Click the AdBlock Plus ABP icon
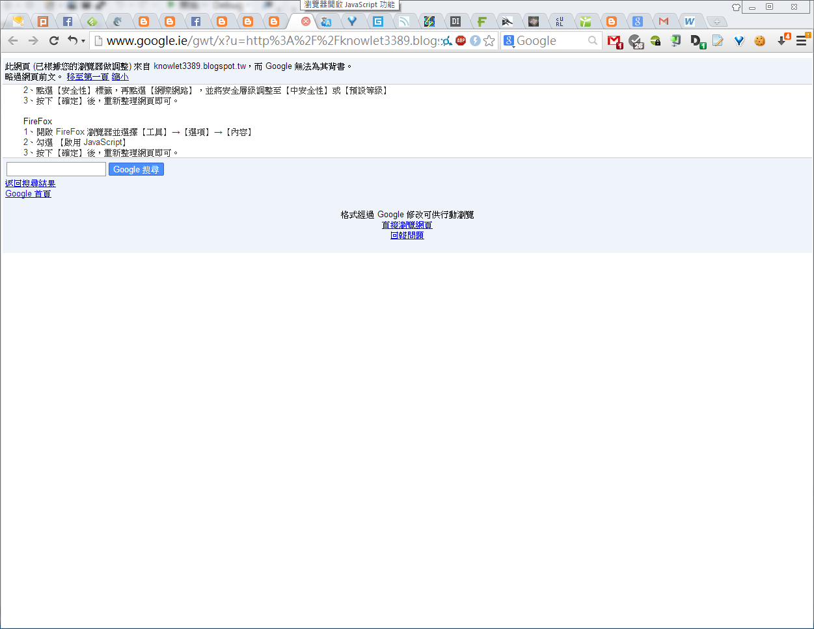814x629 pixels. pos(461,41)
